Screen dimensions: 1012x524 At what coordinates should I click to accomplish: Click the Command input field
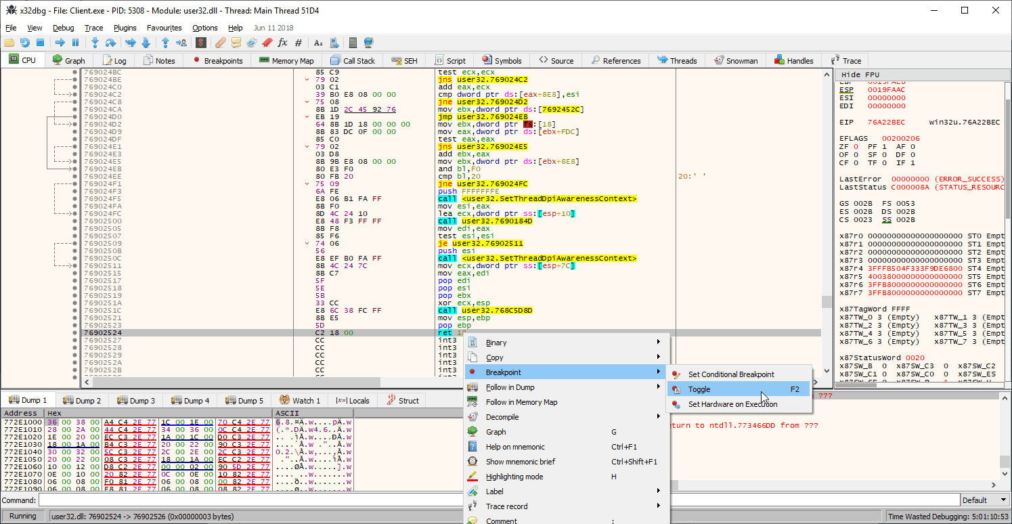[x=499, y=500]
